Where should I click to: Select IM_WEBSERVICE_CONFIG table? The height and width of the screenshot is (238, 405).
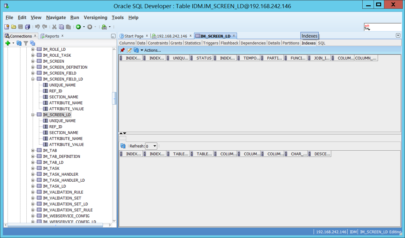pos(66,216)
